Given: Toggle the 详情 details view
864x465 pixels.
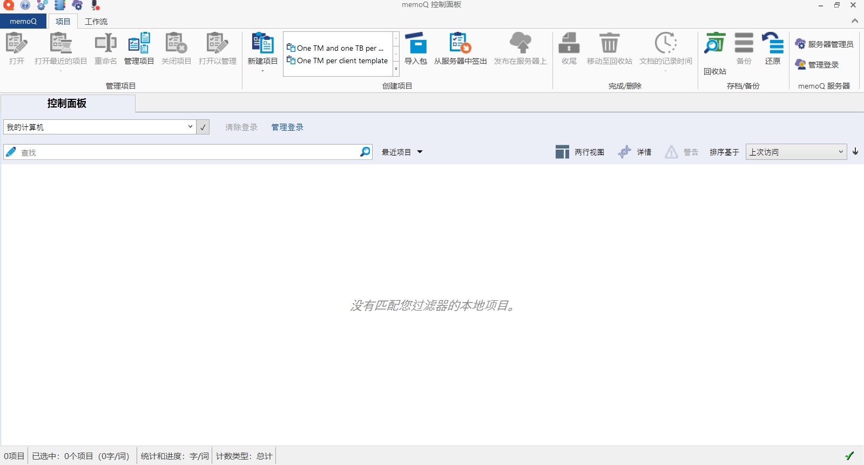Looking at the screenshot, I should coord(634,152).
